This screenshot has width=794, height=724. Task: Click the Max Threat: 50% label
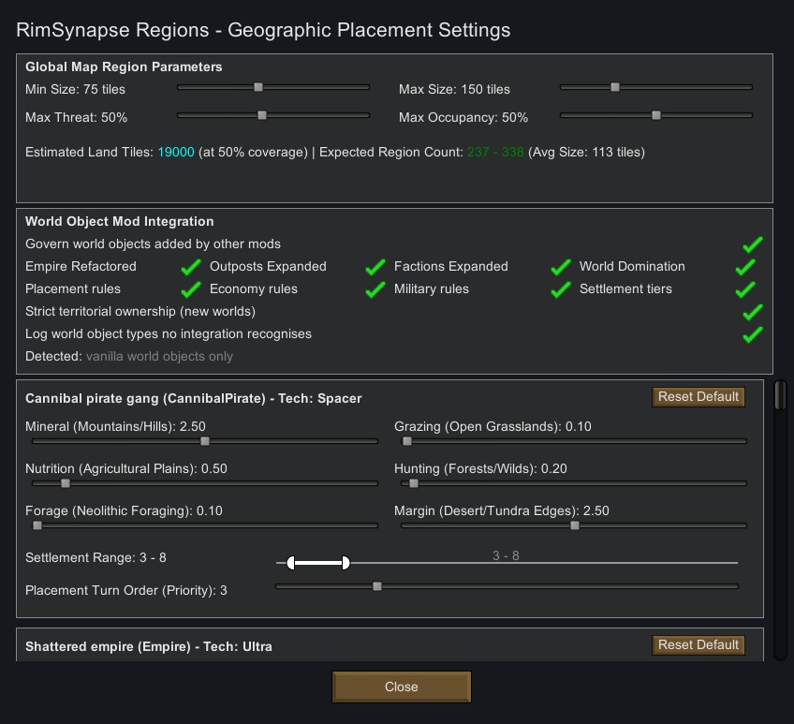click(x=76, y=117)
